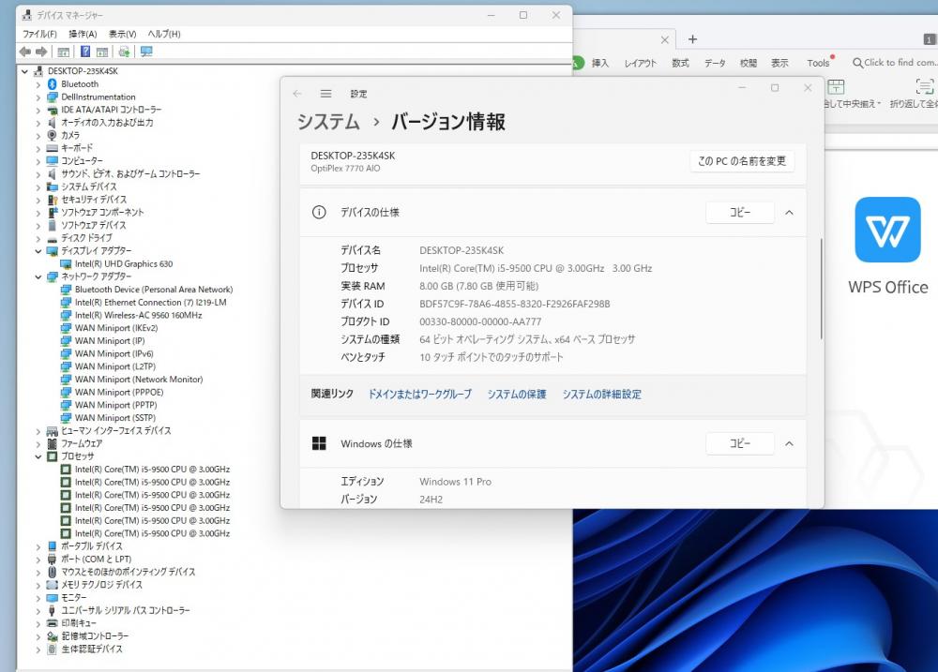Expand the 生体認証デバイス category
This screenshot has height=672, width=938.
pos(38,650)
